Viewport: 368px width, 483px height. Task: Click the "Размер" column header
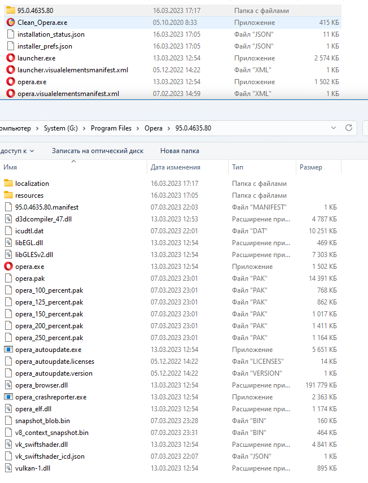(310, 168)
